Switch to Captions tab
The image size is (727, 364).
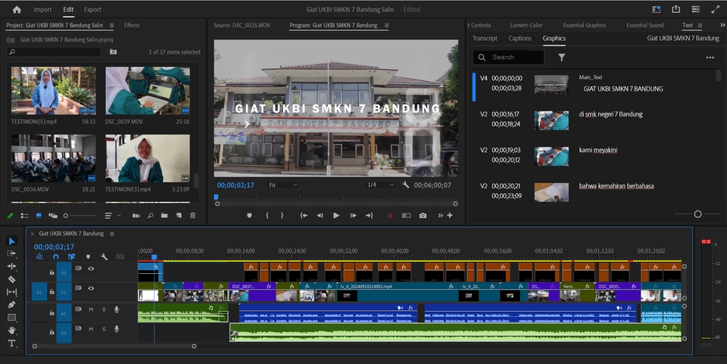point(520,39)
